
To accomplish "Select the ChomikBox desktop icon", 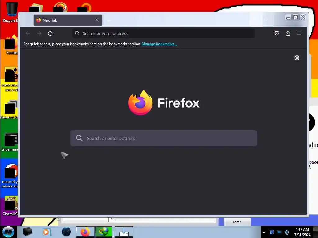I will pos(10,206).
